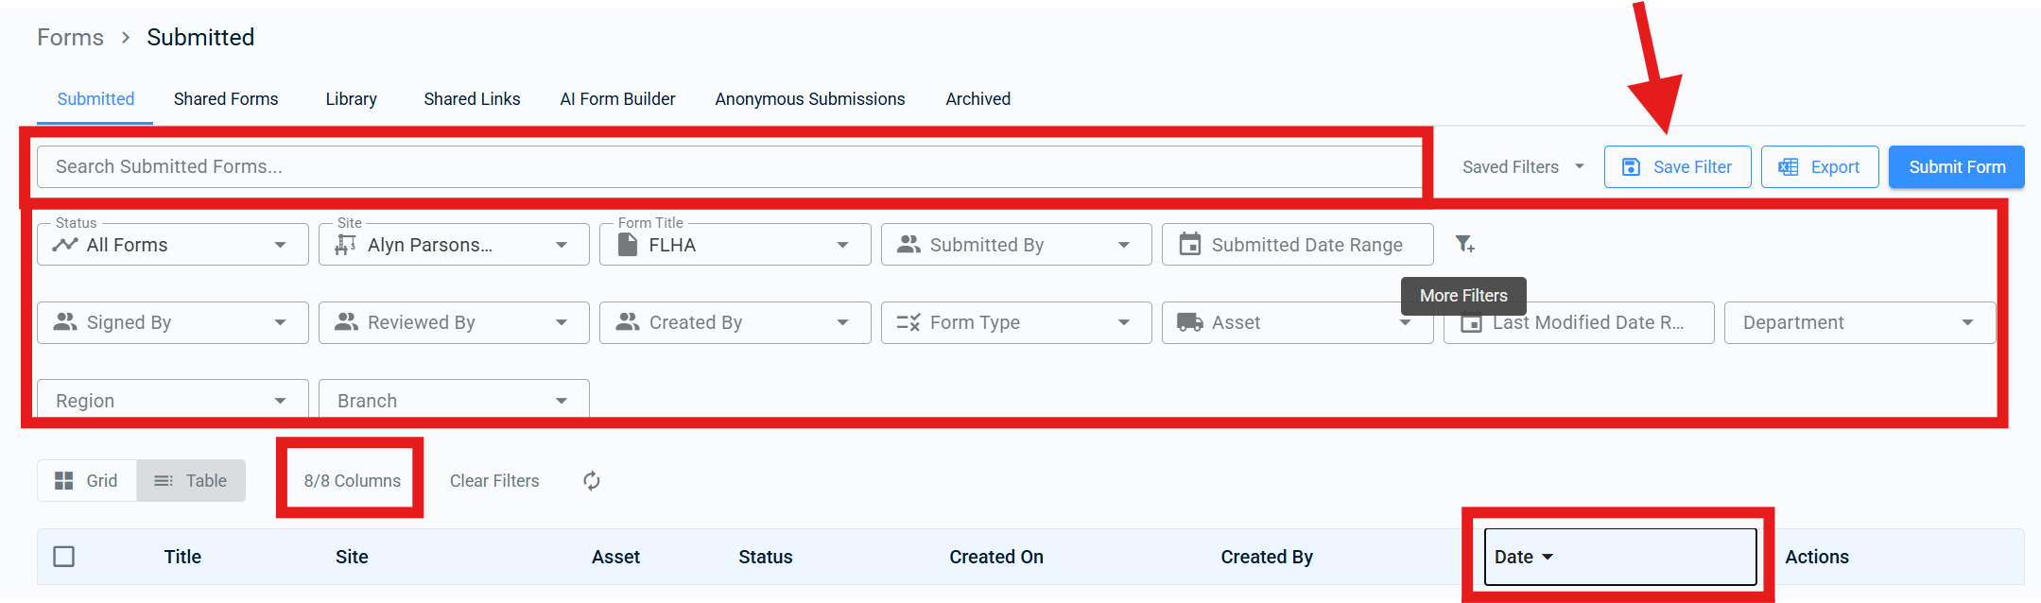Click calendar icon in Submitted Date Range
Image resolution: width=2041 pixels, height=603 pixels.
pyautogui.click(x=1189, y=245)
